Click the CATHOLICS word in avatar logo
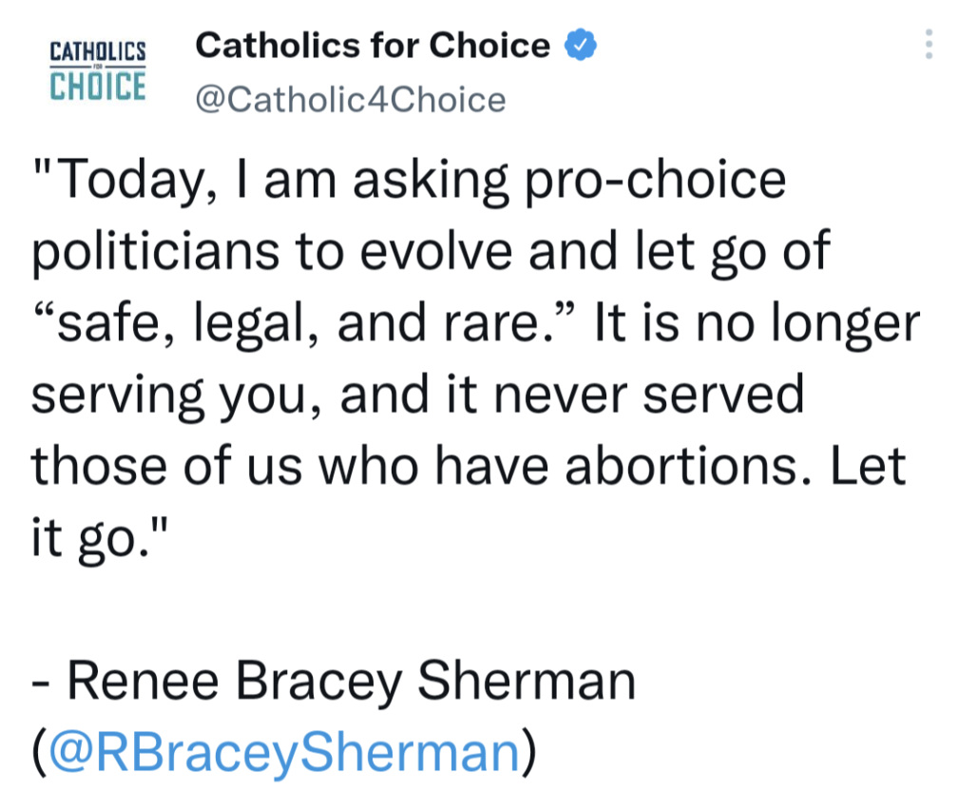The height and width of the screenshot is (811, 979). 98,51
